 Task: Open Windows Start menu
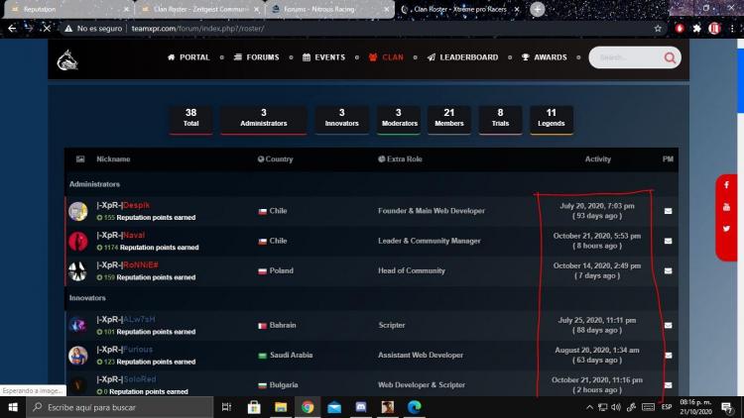click(x=12, y=407)
